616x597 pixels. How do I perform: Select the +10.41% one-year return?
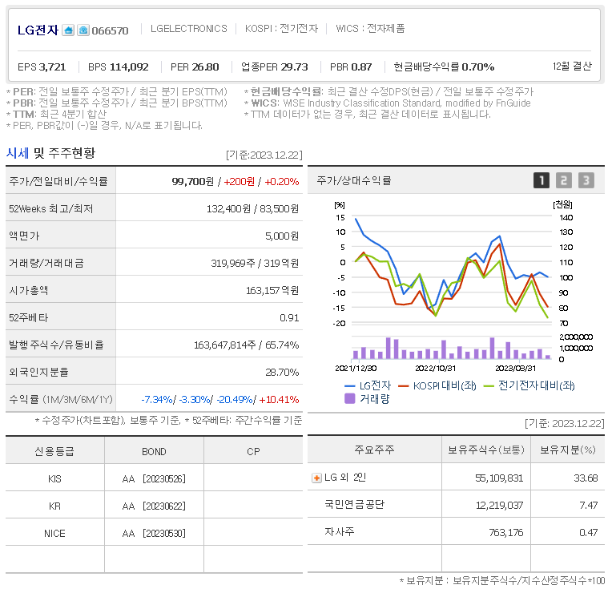point(279,400)
